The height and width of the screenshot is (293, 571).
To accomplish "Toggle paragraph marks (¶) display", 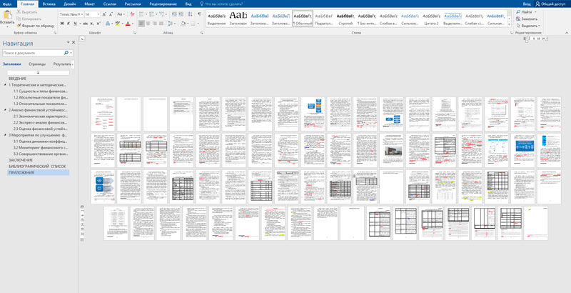I will pyautogui.click(x=199, y=14).
